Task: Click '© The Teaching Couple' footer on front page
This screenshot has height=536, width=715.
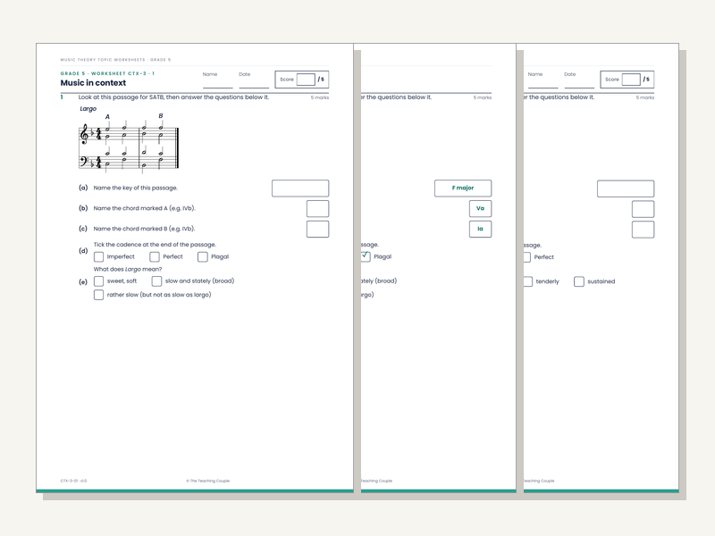Action: coord(208,481)
